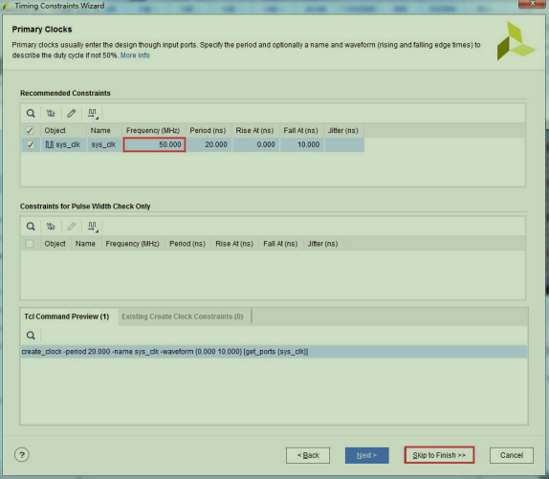Click search icon in Recommended Constraints toolbar
The image size is (549, 479).
[31, 113]
